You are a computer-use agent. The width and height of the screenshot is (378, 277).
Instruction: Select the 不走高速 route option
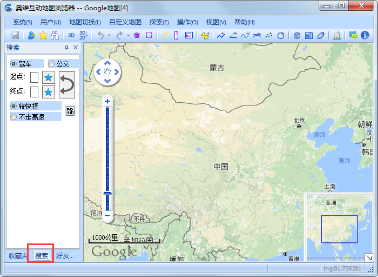coord(36,117)
